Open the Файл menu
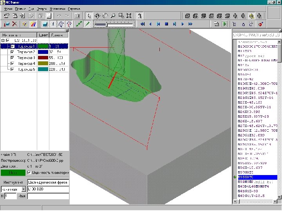The width and height of the screenshot is (282, 211). (x=7, y=8)
